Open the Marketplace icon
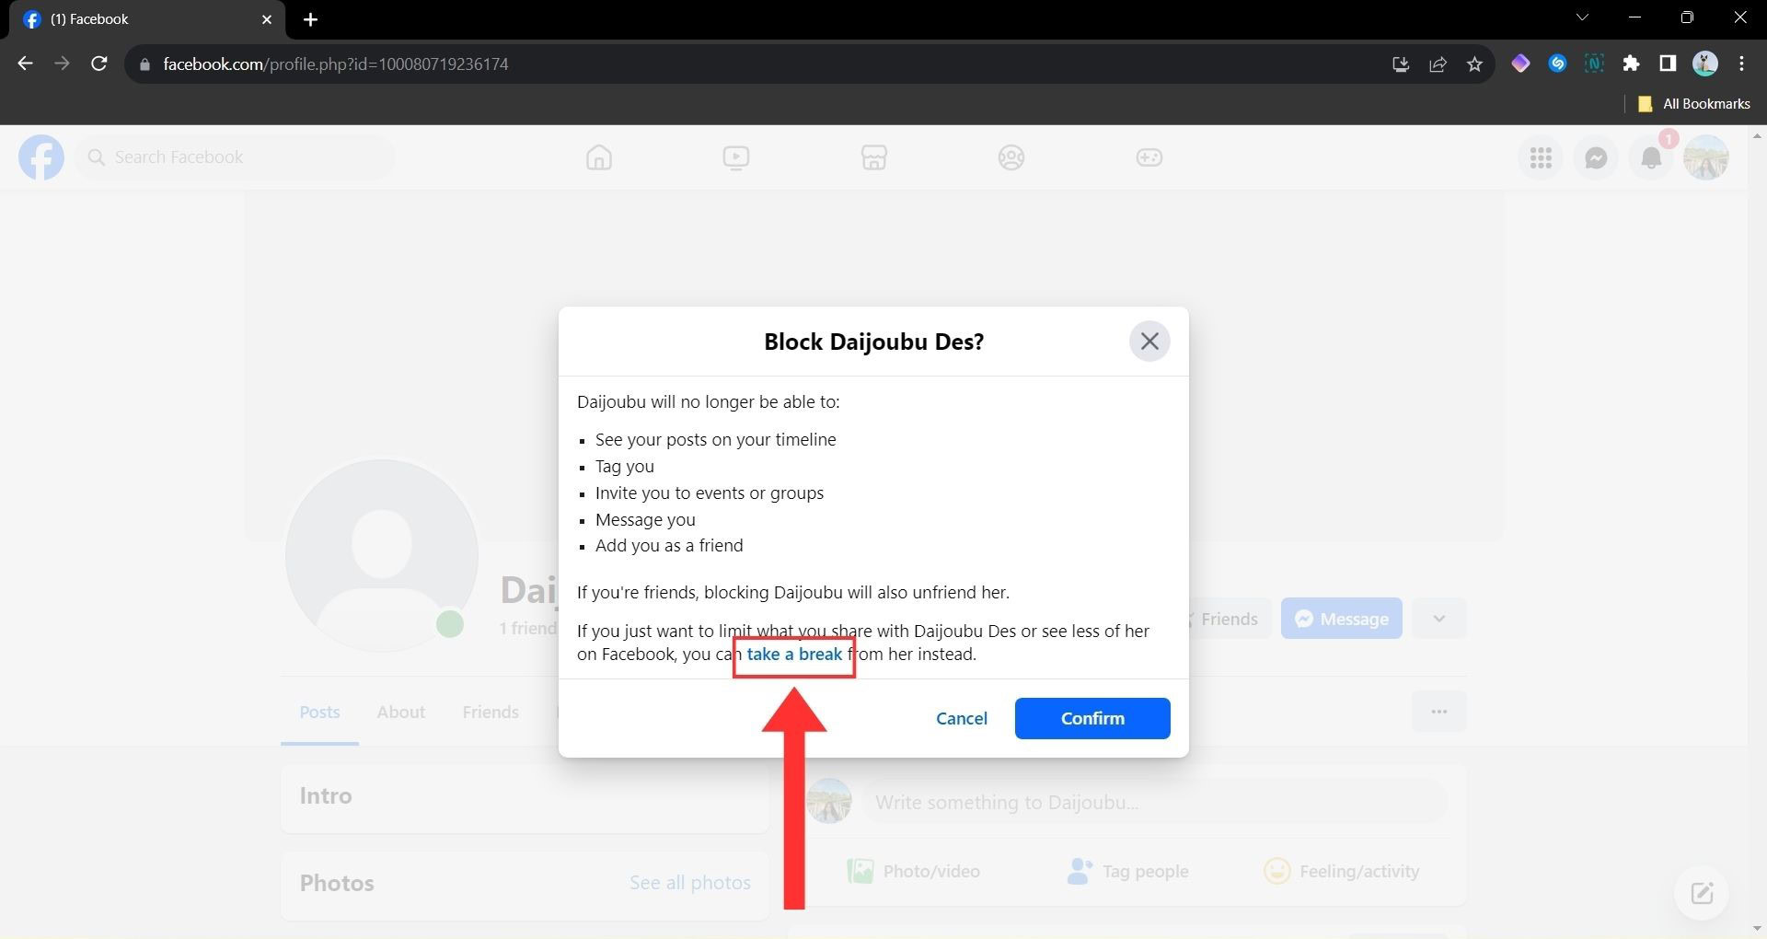Screen dimensions: 1767x939 coord(873,157)
